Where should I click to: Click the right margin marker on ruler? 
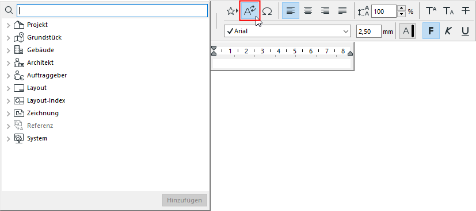pyautogui.click(x=350, y=53)
